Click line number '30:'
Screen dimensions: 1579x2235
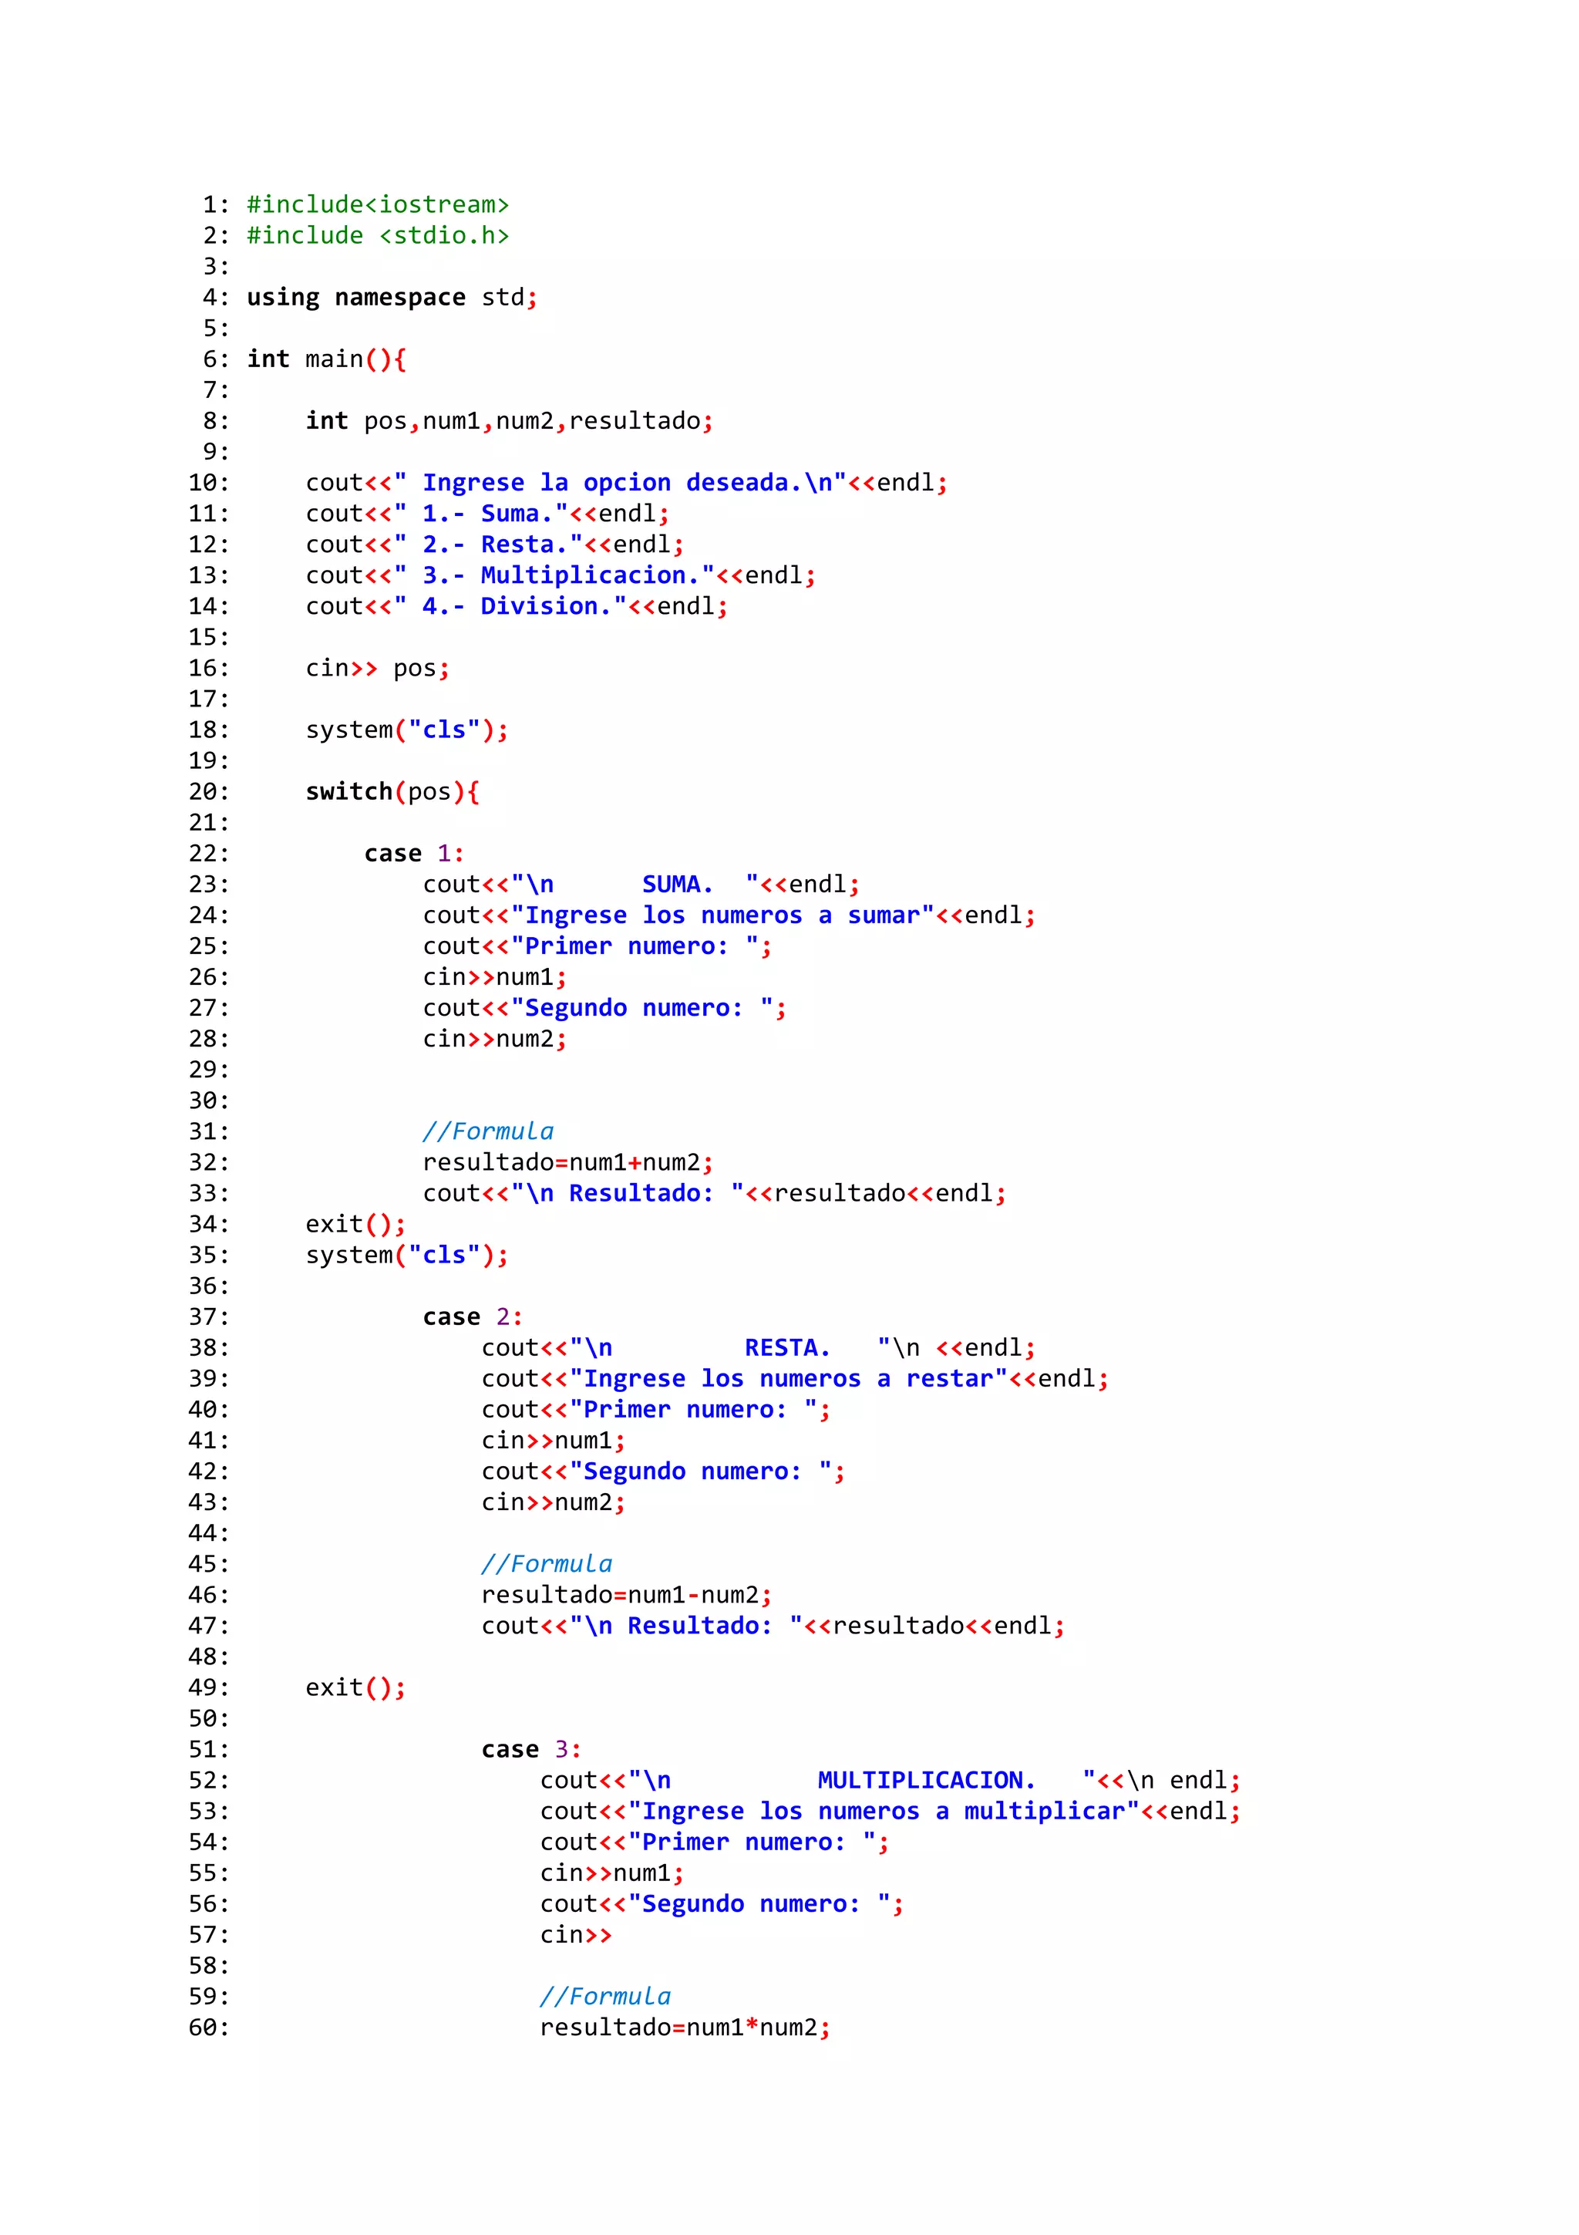[209, 1101]
